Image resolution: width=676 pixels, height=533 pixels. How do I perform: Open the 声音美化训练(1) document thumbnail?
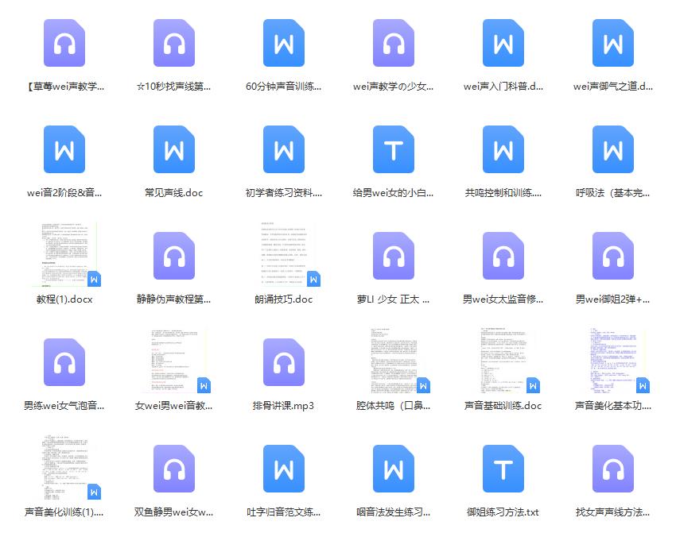click(x=68, y=467)
